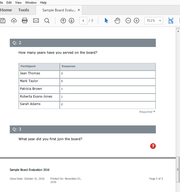Switch to the Tools tab
The width and height of the screenshot is (180, 192).
[x=24, y=10]
